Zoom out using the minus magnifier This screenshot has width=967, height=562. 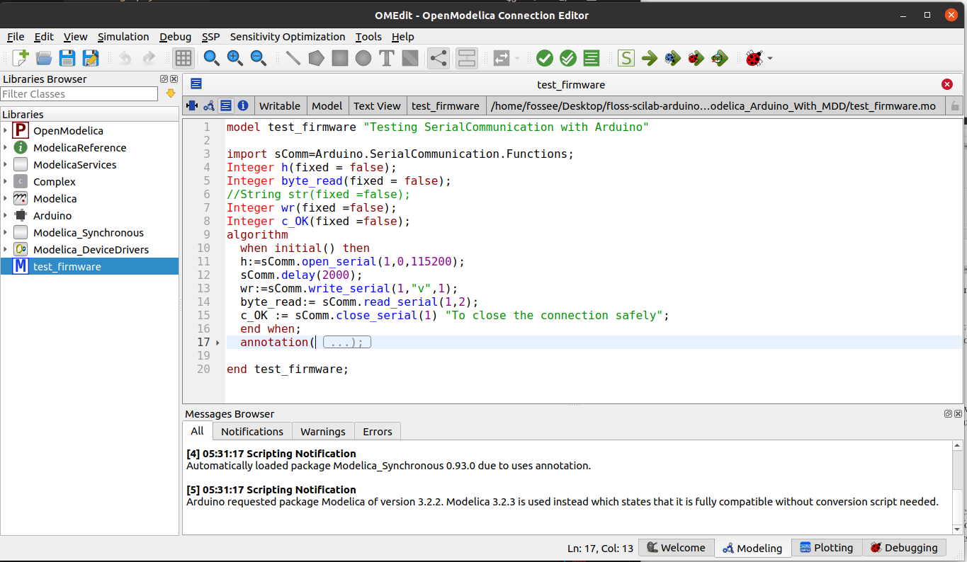click(x=258, y=58)
